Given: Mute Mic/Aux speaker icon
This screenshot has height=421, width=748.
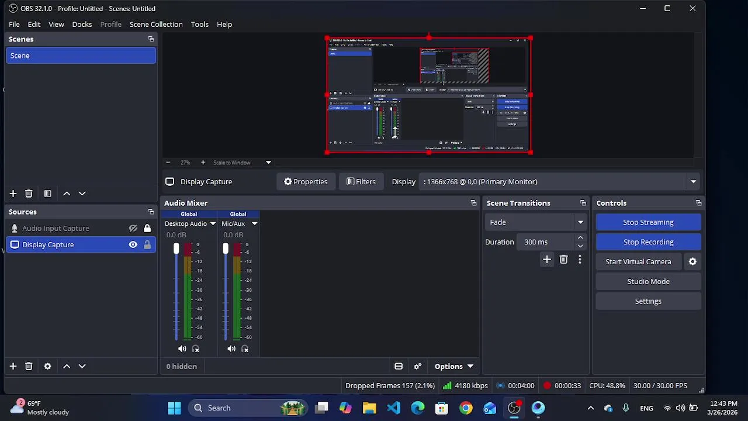Looking at the screenshot, I should 231,349.
